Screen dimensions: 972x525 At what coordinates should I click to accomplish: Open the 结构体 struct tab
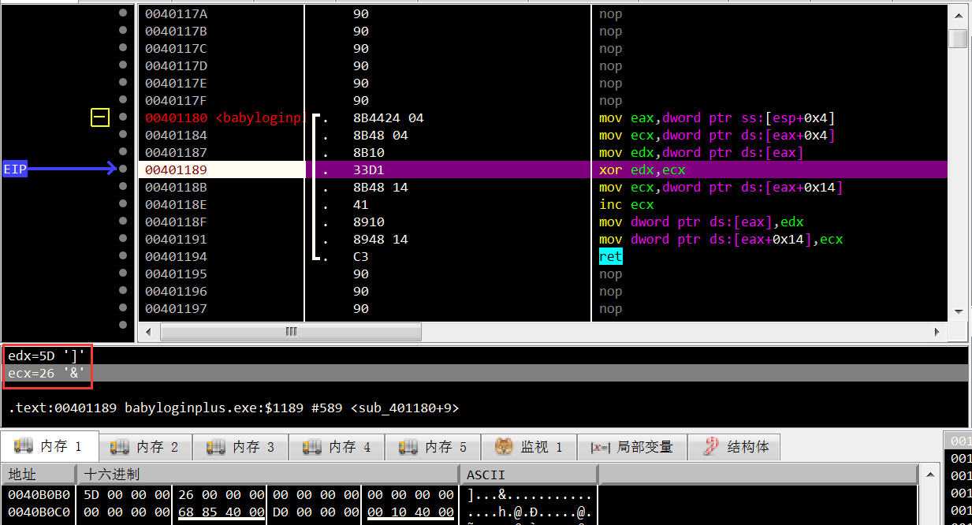click(734, 447)
